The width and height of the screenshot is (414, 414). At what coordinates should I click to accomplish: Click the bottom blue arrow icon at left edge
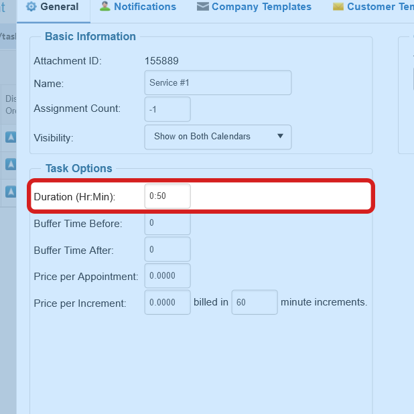pyautogui.click(x=11, y=192)
